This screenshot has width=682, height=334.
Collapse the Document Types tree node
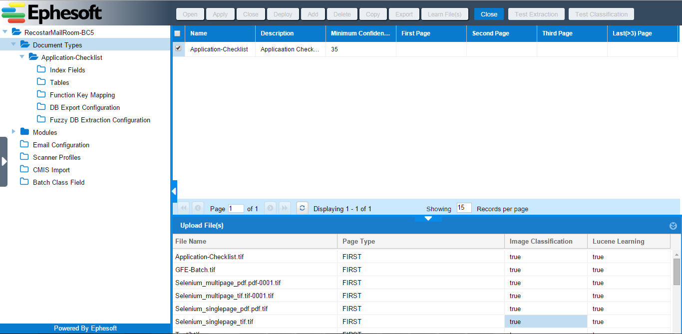click(x=13, y=44)
